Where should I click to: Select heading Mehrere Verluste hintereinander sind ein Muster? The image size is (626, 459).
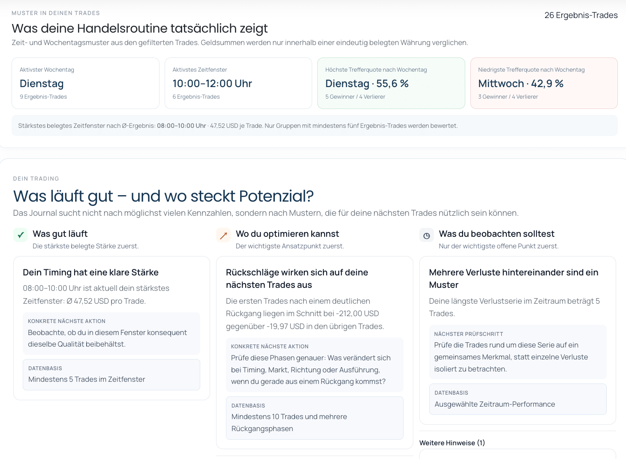[514, 278]
